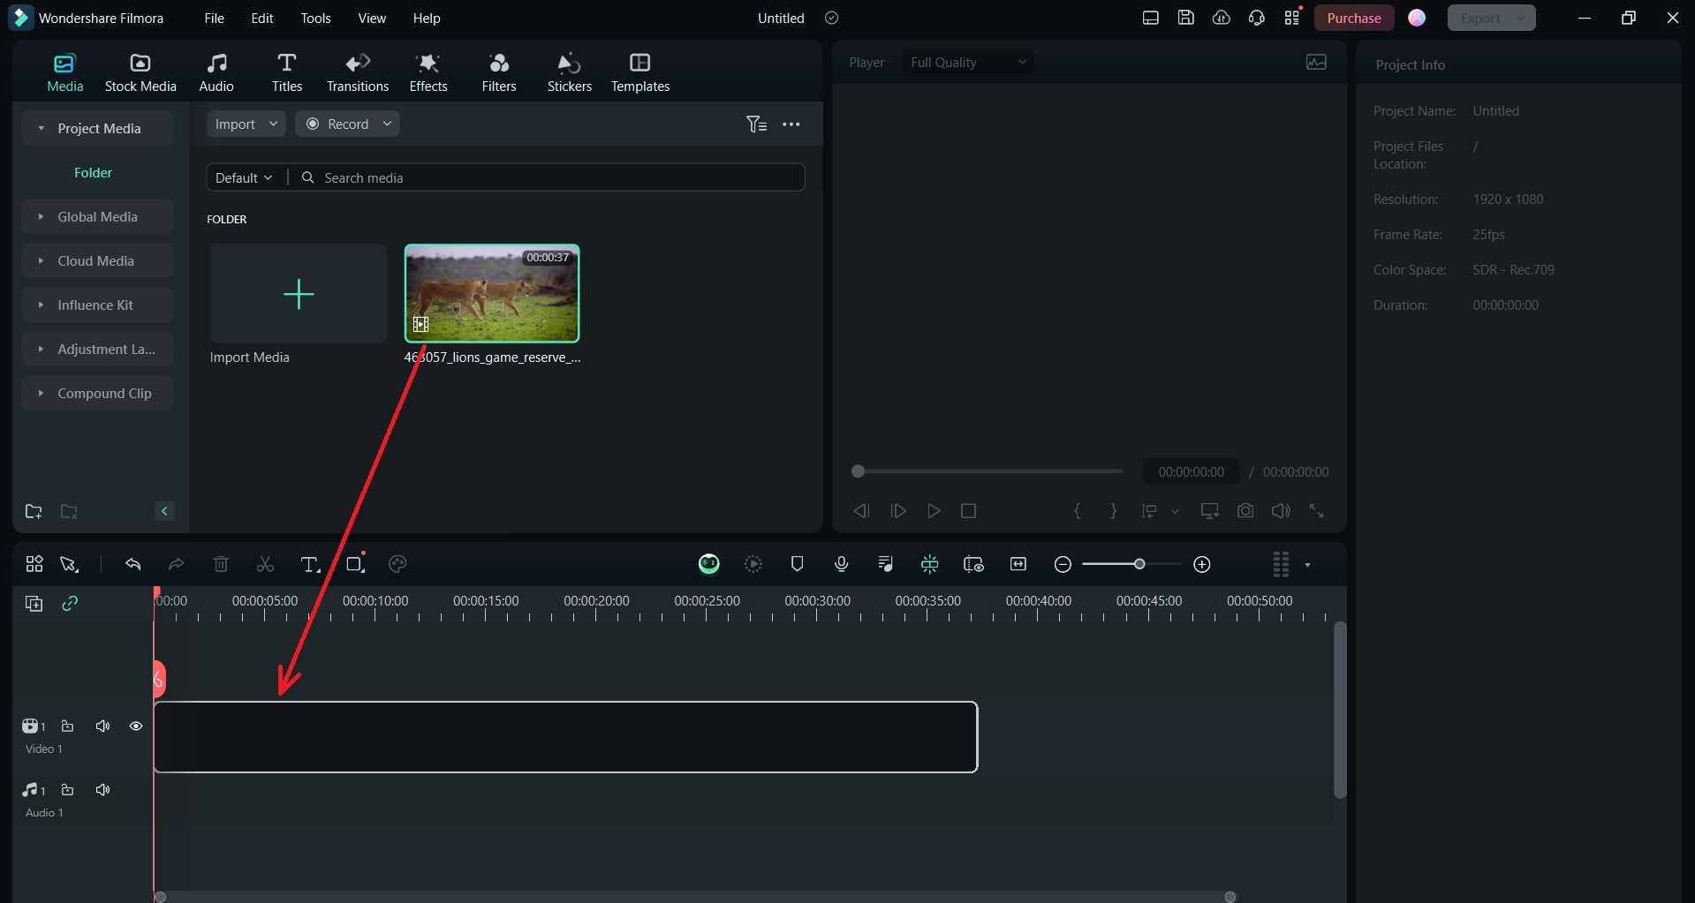Expand Compound Clip
The width and height of the screenshot is (1695, 903).
point(41,393)
